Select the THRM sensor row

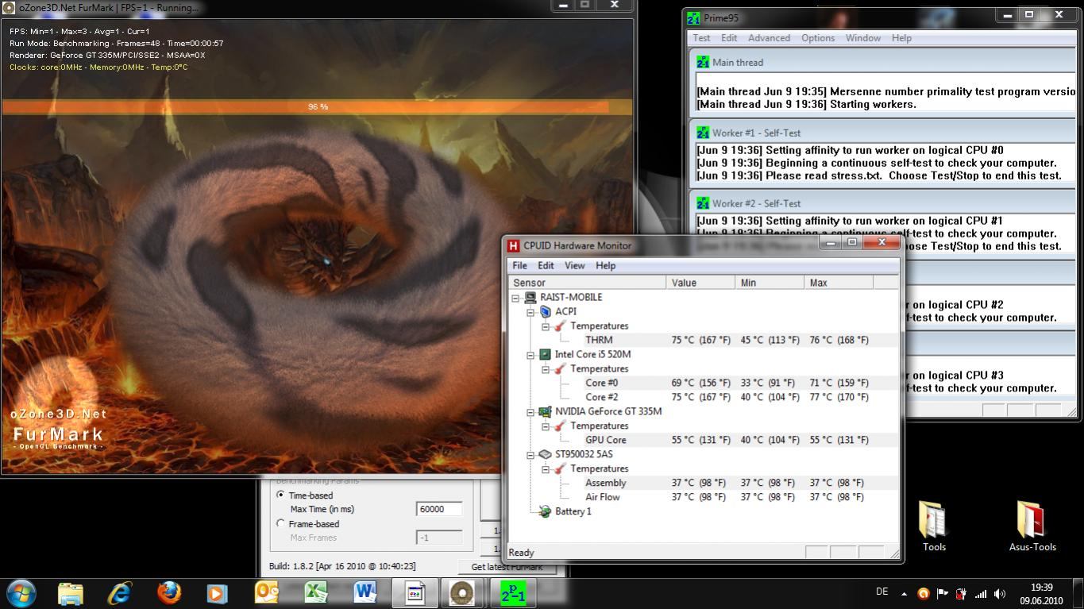pos(703,340)
